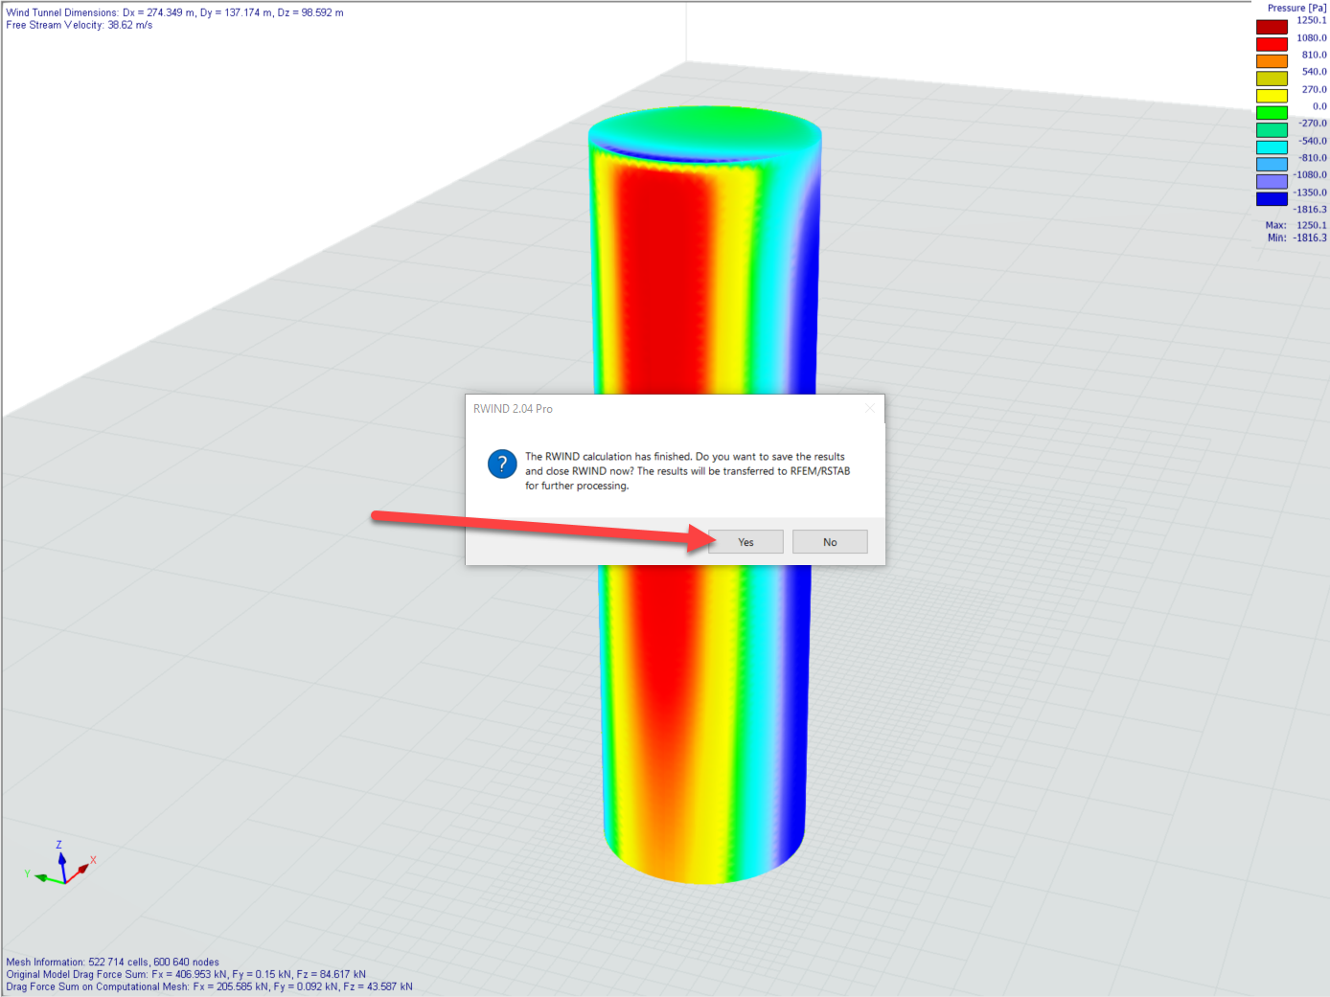
Task: Select the light blue -810.0 pressure swatch
Action: 1272,165
